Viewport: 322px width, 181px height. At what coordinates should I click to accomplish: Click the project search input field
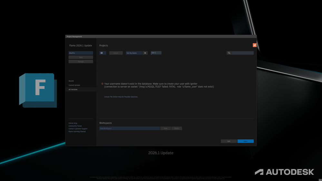243,53
